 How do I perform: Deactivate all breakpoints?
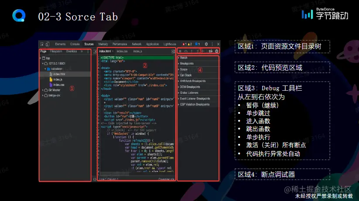[211, 51]
